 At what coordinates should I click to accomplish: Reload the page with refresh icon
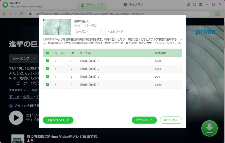[x=22, y=14]
